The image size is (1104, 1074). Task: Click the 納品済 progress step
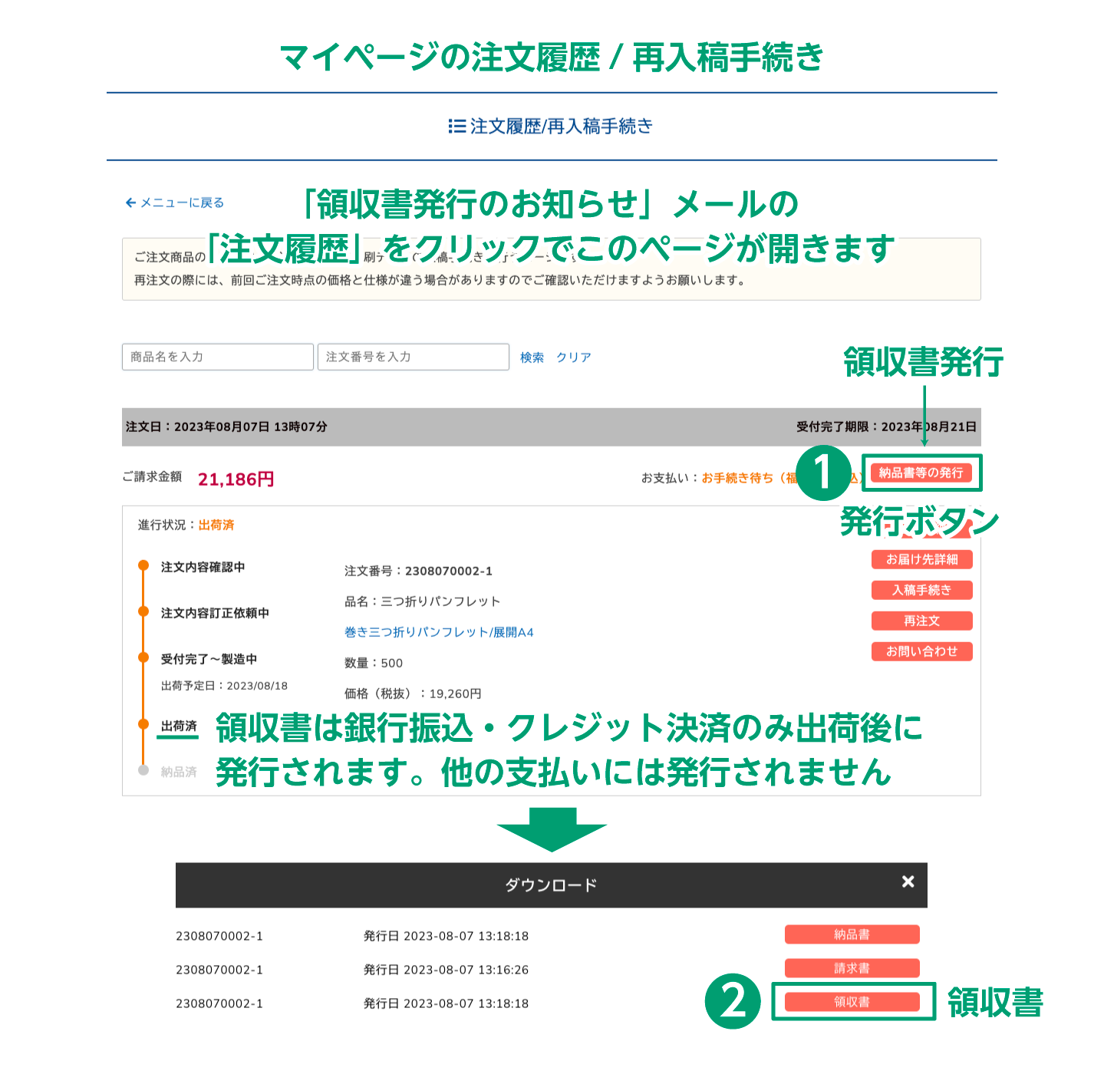[179, 771]
